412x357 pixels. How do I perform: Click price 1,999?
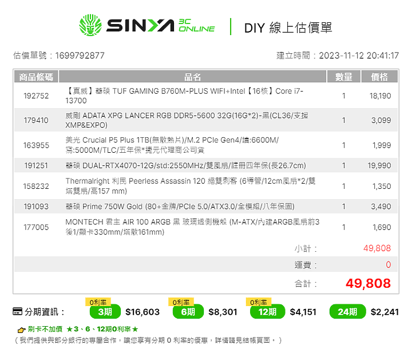pyautogui.click(x=382, y=145)
